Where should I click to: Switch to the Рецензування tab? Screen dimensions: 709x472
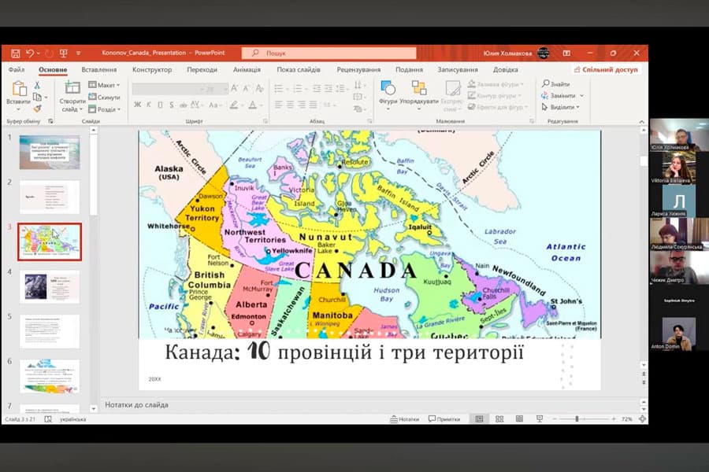[358, 69]
